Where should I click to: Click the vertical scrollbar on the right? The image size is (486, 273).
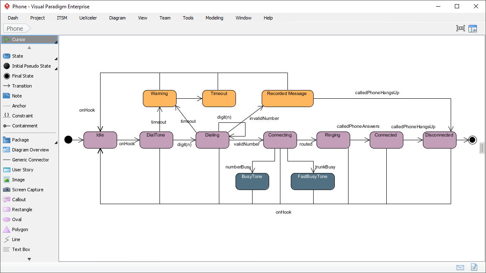pyautogui.click(x=481, y=148)
